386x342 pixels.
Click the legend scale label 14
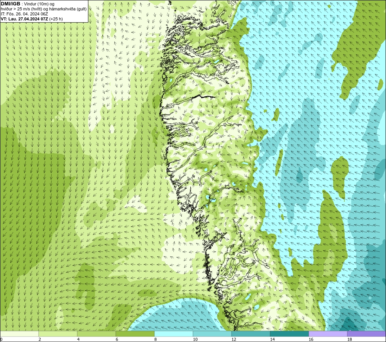[x=272, y=340]
